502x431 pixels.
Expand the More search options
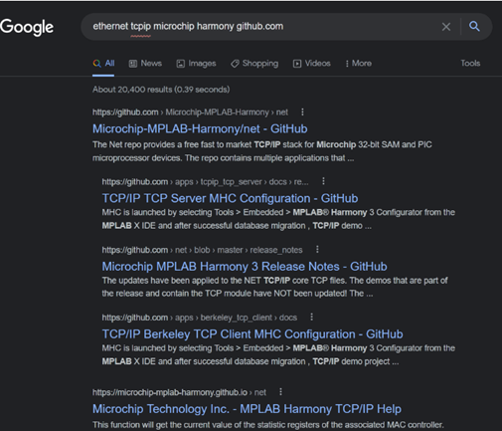click(x=358, y=64)
